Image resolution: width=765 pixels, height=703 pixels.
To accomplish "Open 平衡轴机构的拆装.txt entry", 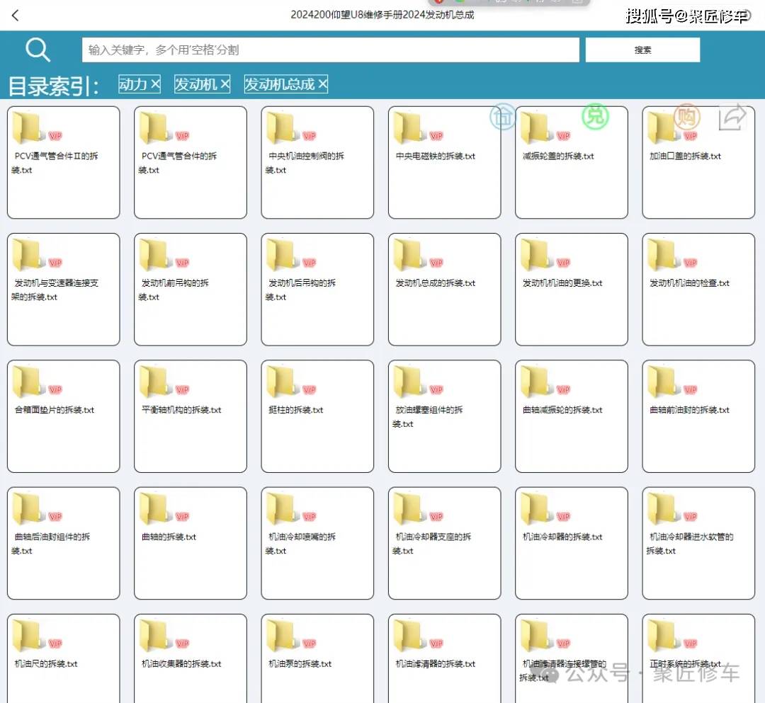I will click(x=190, y=416).
